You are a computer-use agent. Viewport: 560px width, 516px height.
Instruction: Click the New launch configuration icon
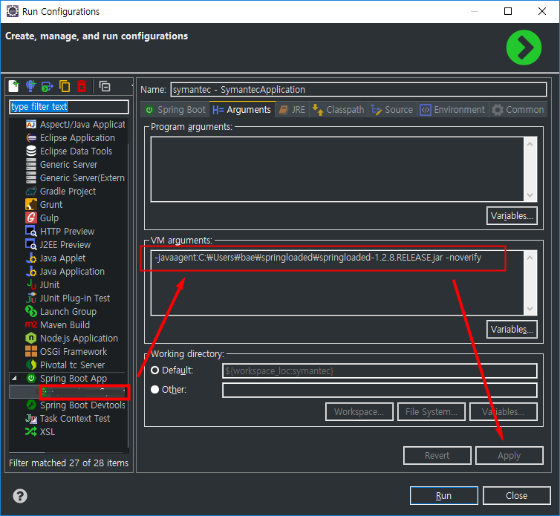[13, 86]
